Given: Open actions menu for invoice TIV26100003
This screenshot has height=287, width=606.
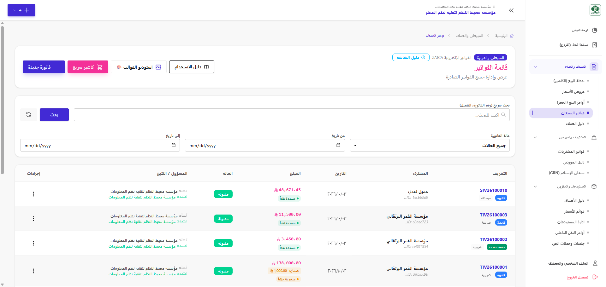Looking at the screenshot, I should [33, 219].
